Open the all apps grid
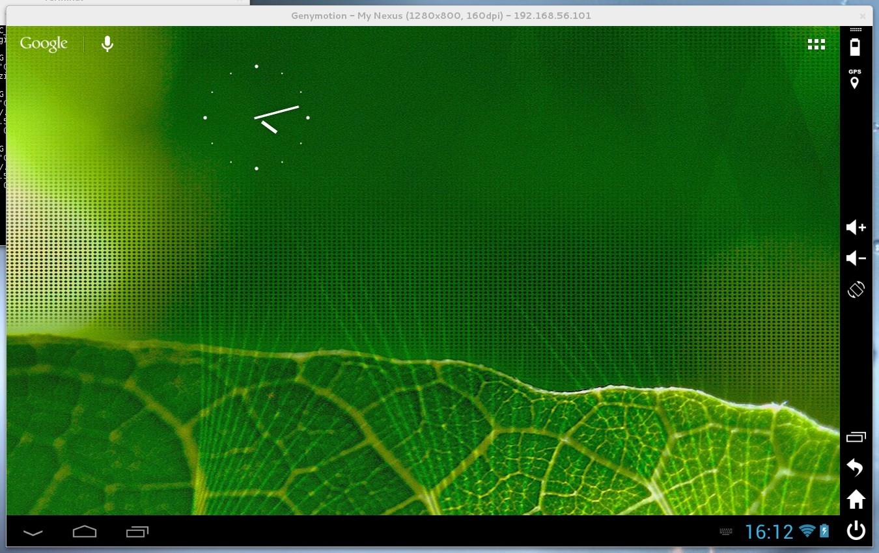The height and width of the screenshot is (553, 879). 816,44
